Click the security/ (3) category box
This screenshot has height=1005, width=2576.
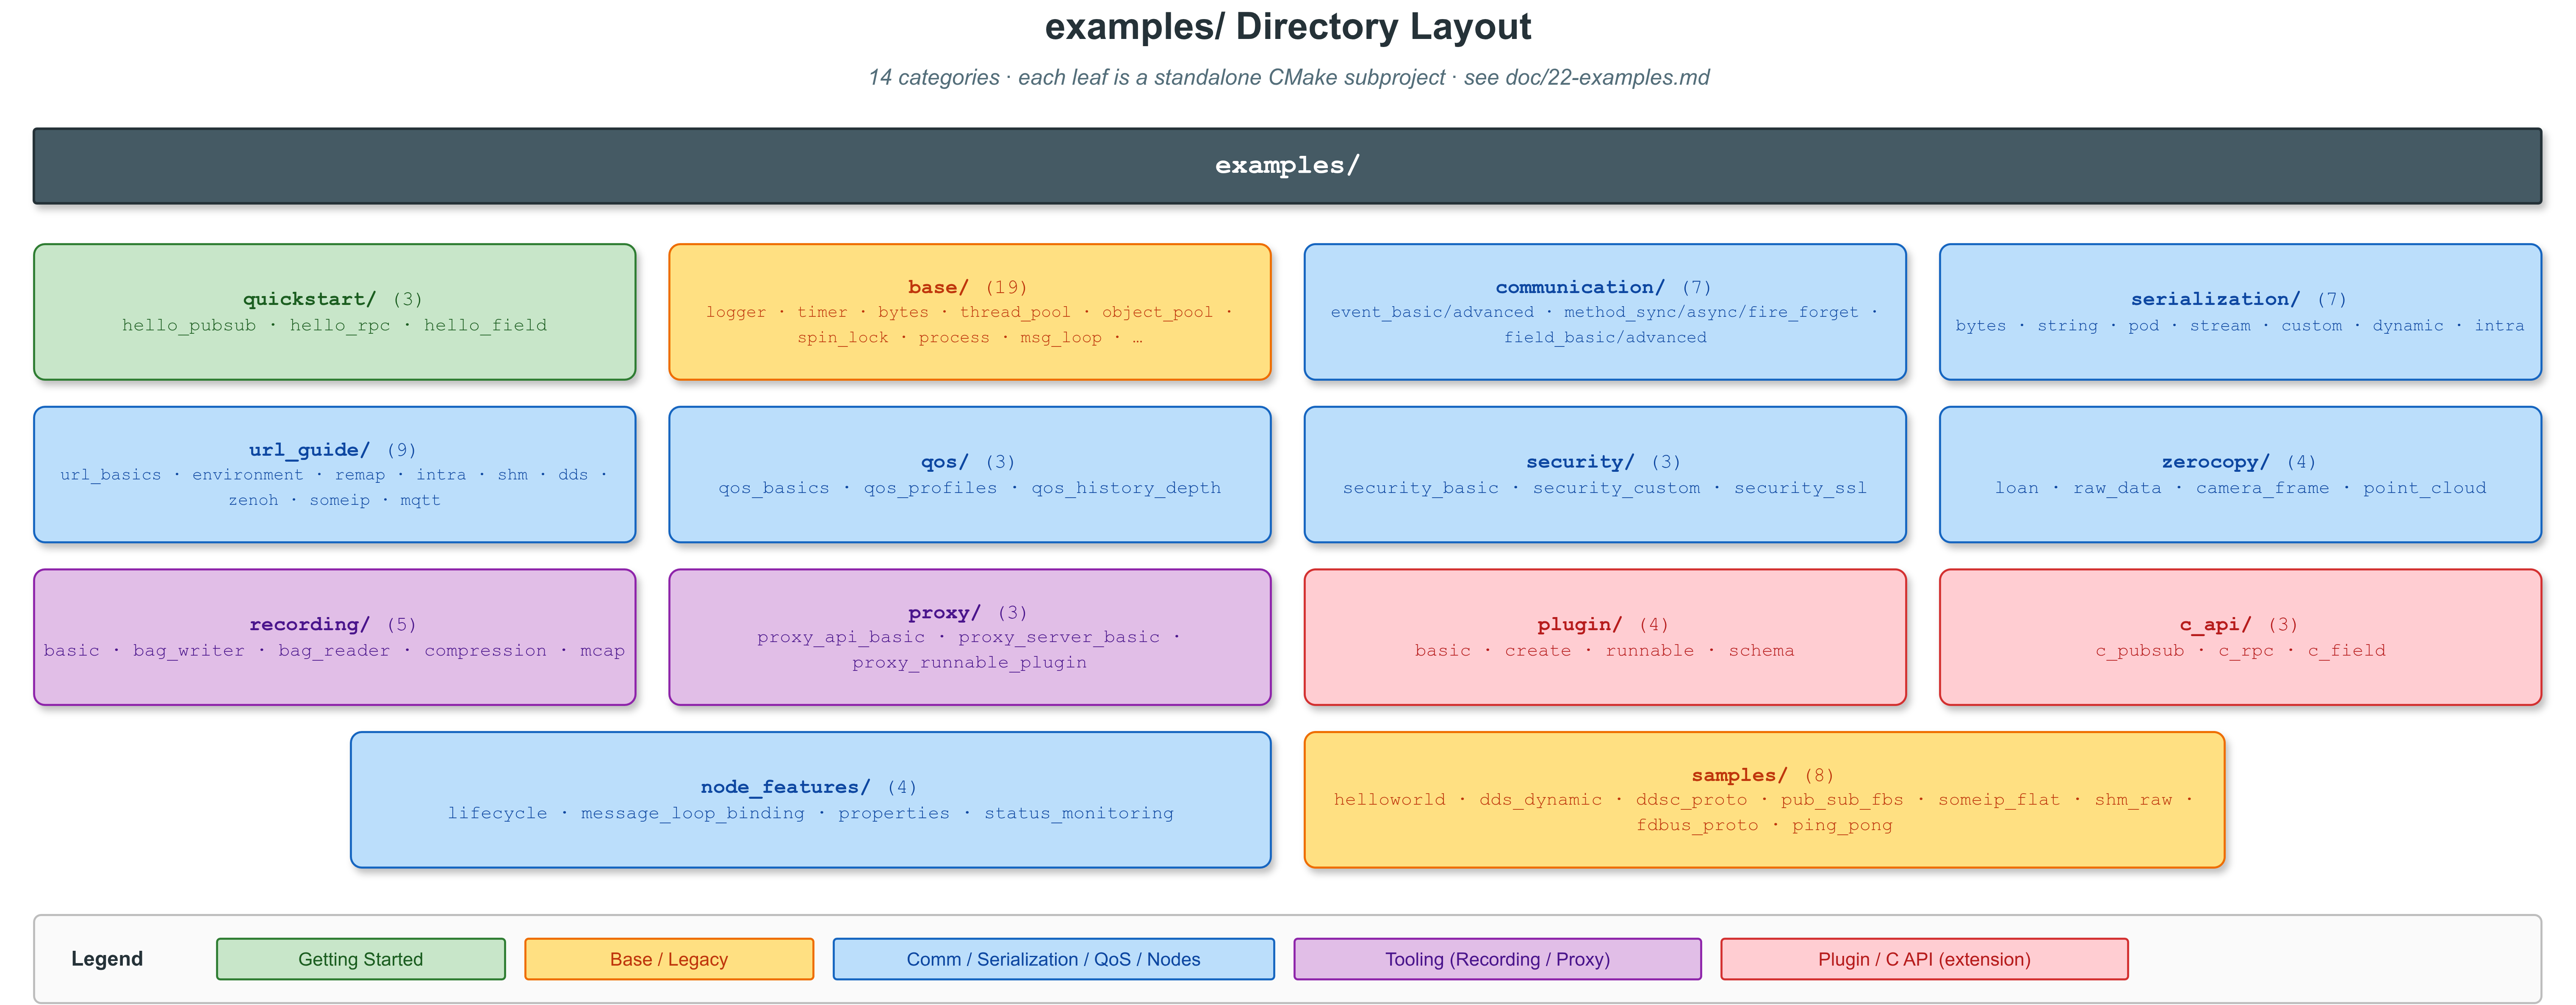1605,475
